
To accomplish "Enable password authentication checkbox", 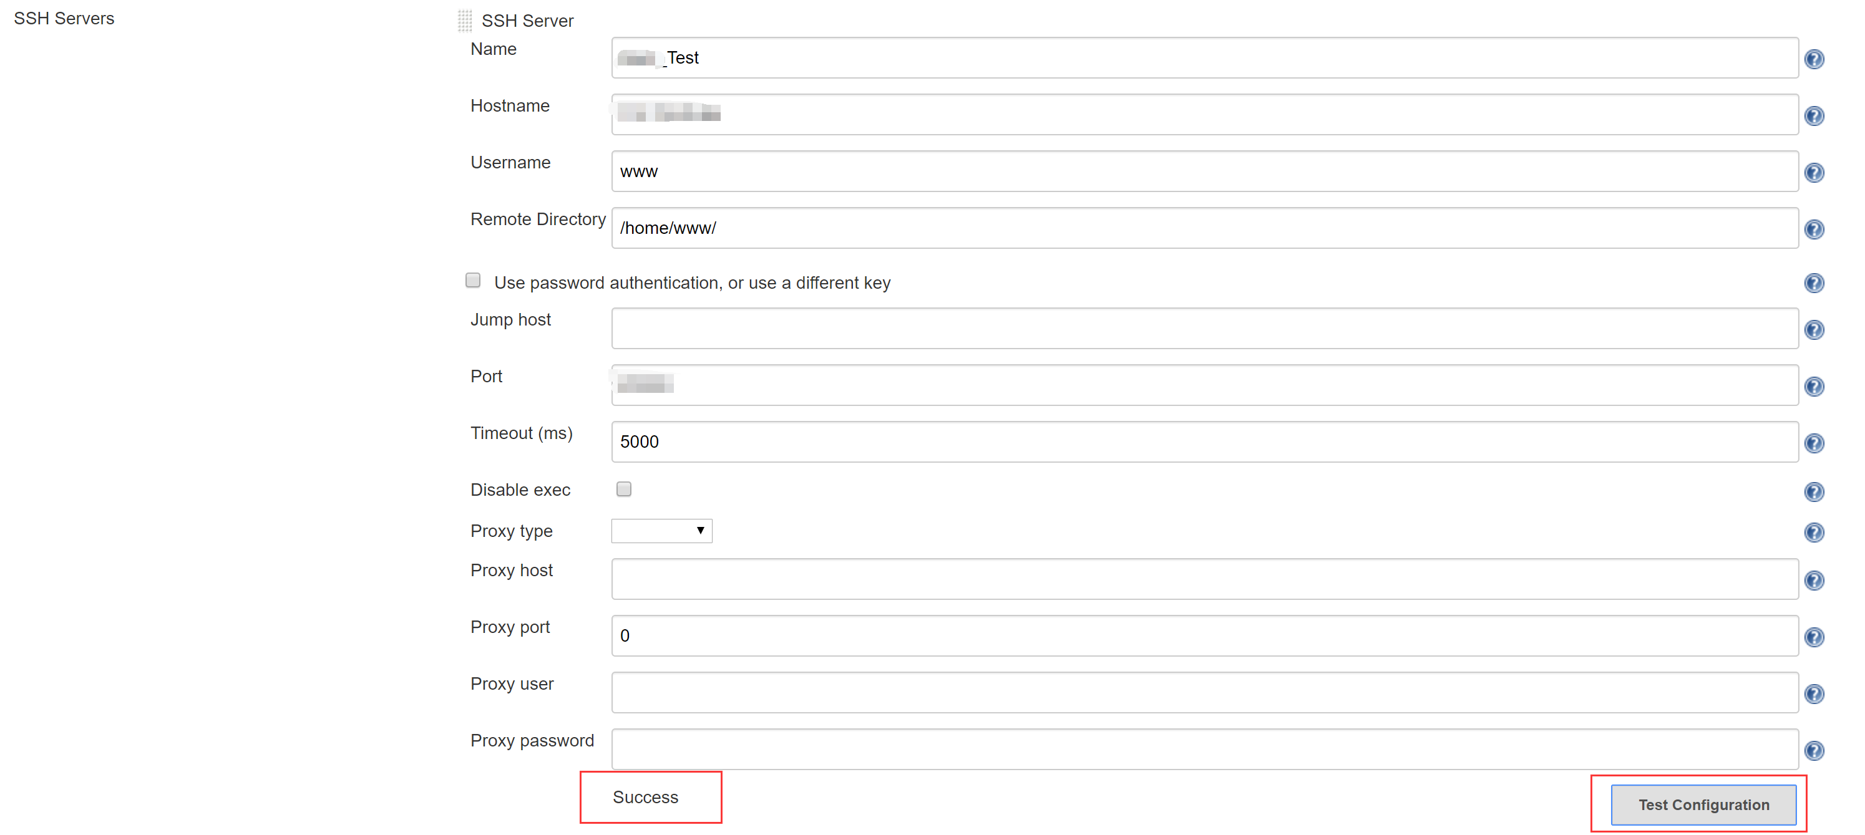I will coord(473,280).
